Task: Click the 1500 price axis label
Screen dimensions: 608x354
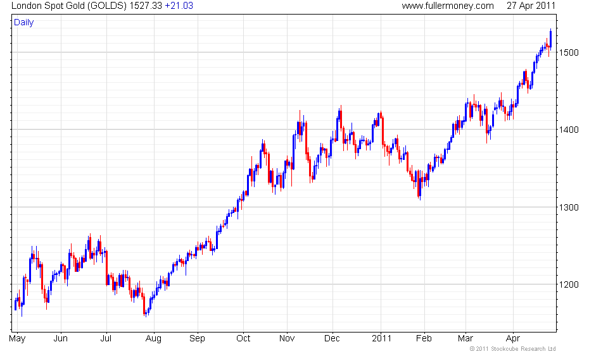Action: (x=569, y=52)
